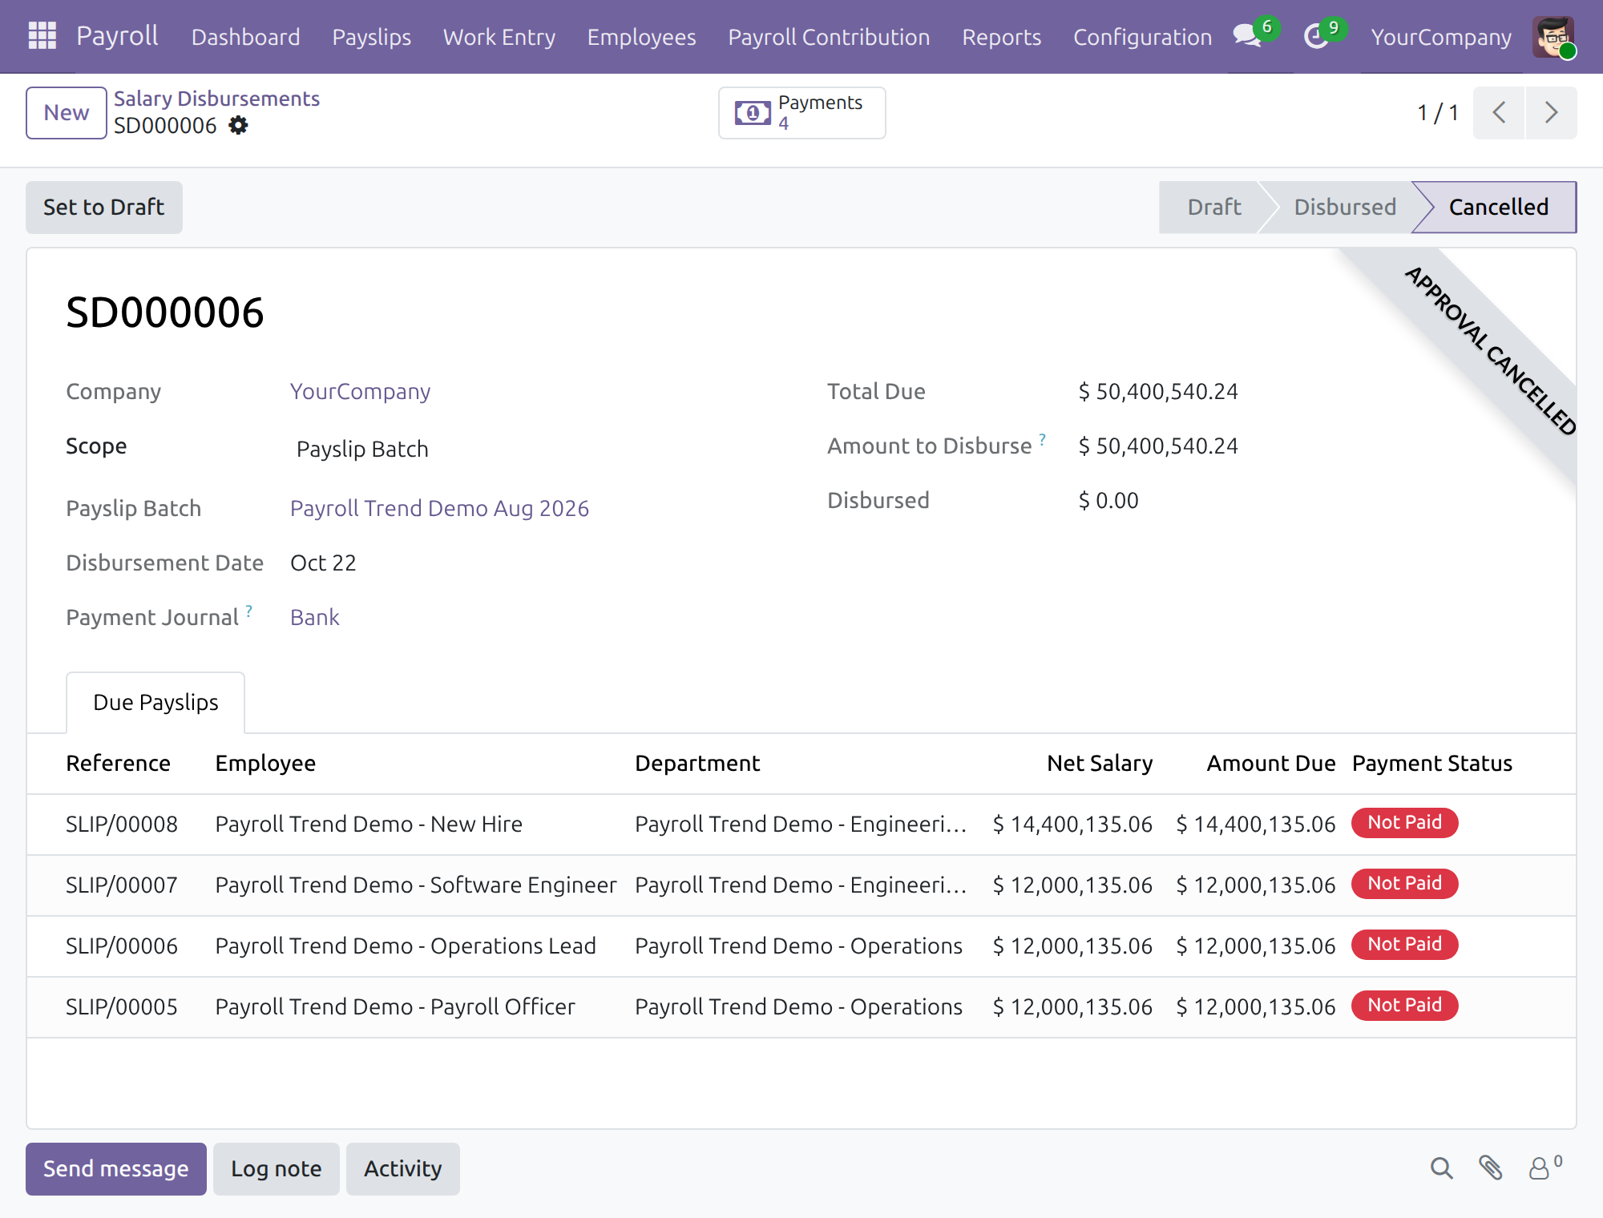The image size is (1603, 1218).
Task: Expand the Reports menu
Action: (1001, 37)
